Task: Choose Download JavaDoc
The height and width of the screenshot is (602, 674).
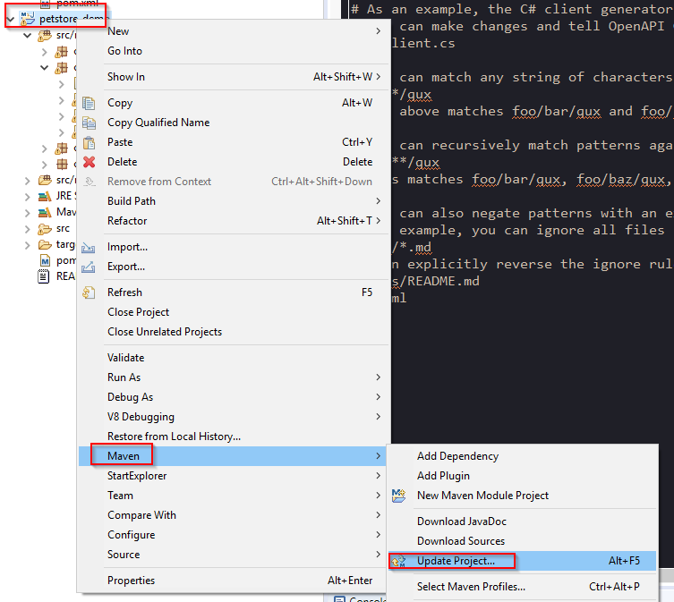Action: (x=523, y=521)
